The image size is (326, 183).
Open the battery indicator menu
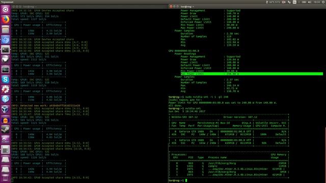[x=304, y=2]
